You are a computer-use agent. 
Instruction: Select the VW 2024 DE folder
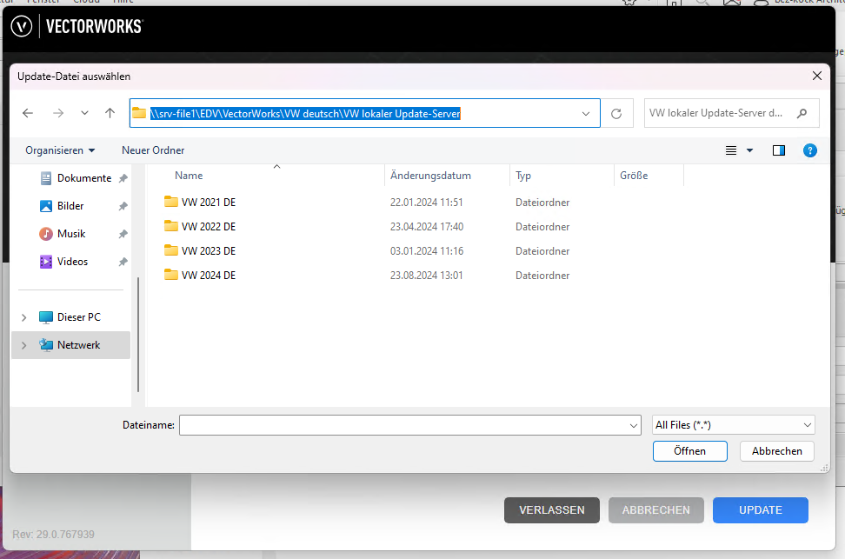coord(209,276)
